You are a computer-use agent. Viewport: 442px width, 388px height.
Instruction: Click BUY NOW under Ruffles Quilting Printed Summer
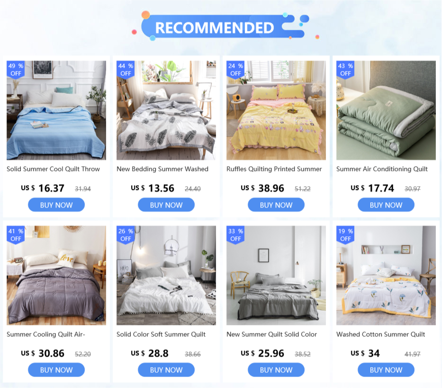[x=276, y=205]
